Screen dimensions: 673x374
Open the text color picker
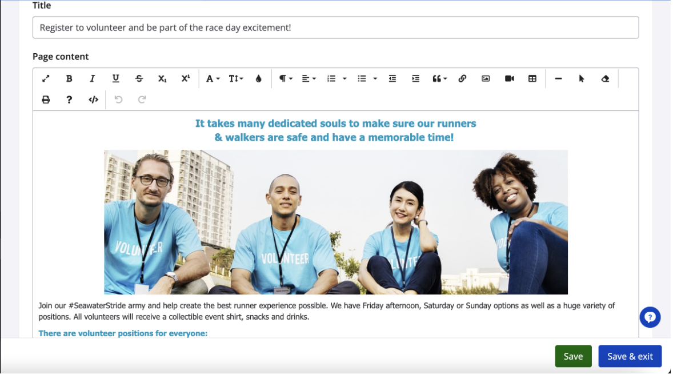(x=259, y=79)
